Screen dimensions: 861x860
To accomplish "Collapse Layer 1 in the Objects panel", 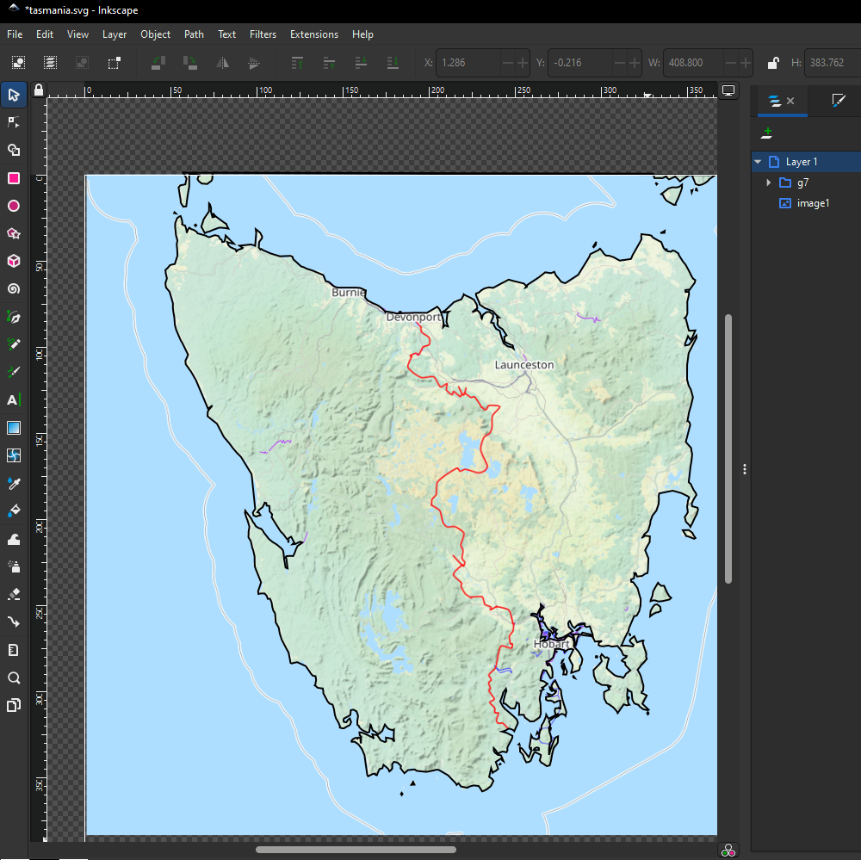I will [x=758, y=161].
